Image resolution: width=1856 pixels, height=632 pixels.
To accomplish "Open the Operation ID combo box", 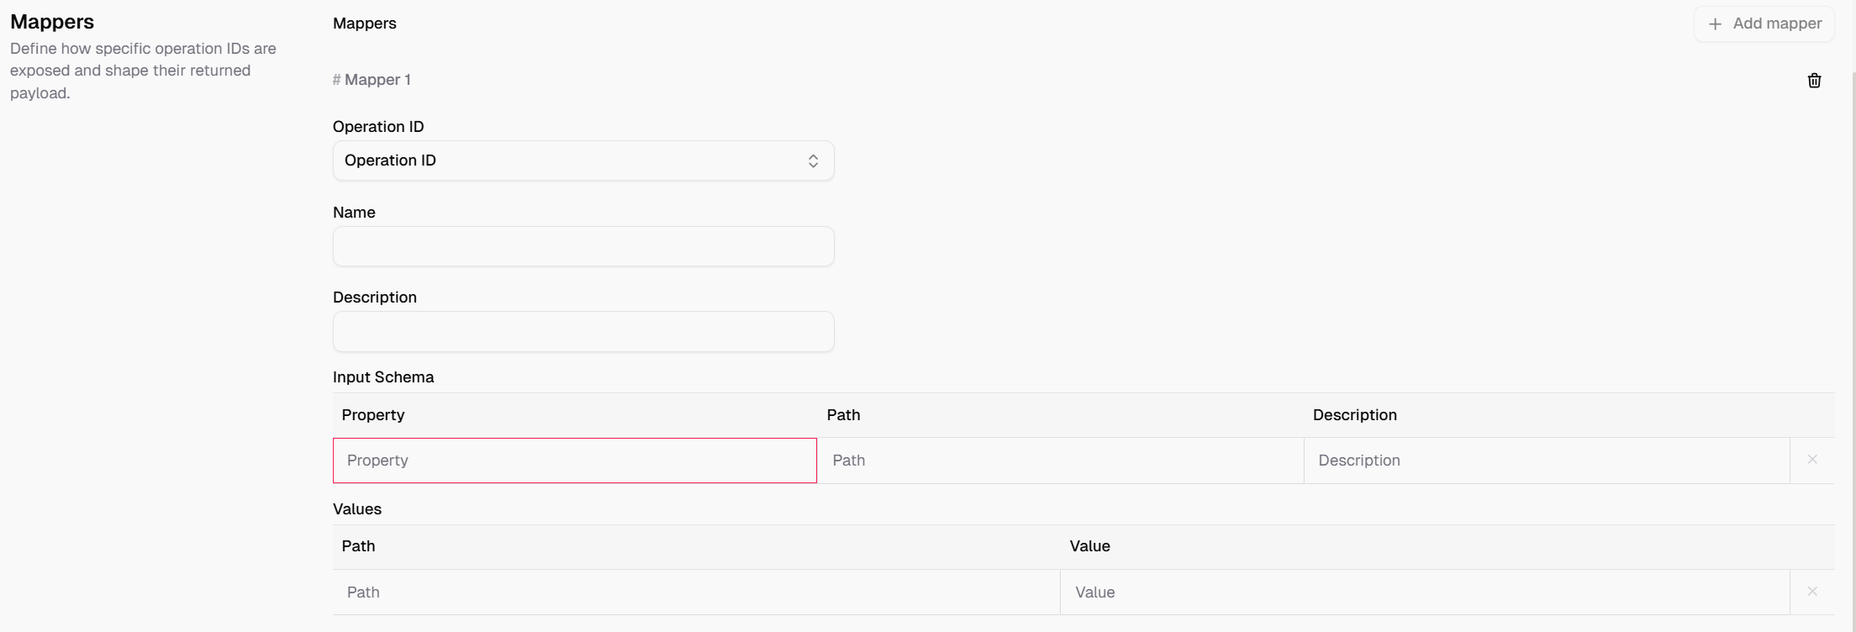I will [583, 161].
